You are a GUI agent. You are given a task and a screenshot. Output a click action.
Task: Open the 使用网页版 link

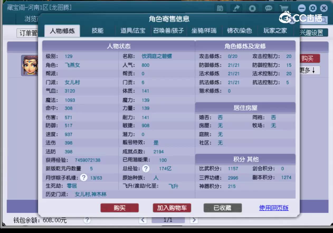coord(274,208)
